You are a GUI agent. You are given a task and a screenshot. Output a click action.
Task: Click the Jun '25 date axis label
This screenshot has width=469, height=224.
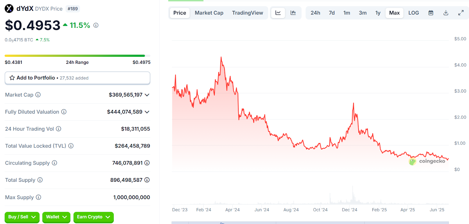437,210
